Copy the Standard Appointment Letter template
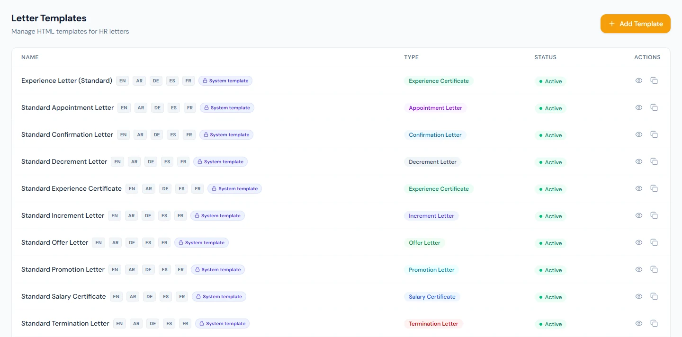682x337 pixels. click(x=654, y=107)
